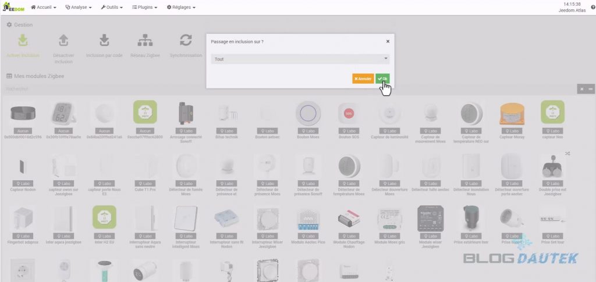The height and width of the screenshot is (282, 596).
Task: Click the shuffle icon above Double prise
Action: point(567,154)
